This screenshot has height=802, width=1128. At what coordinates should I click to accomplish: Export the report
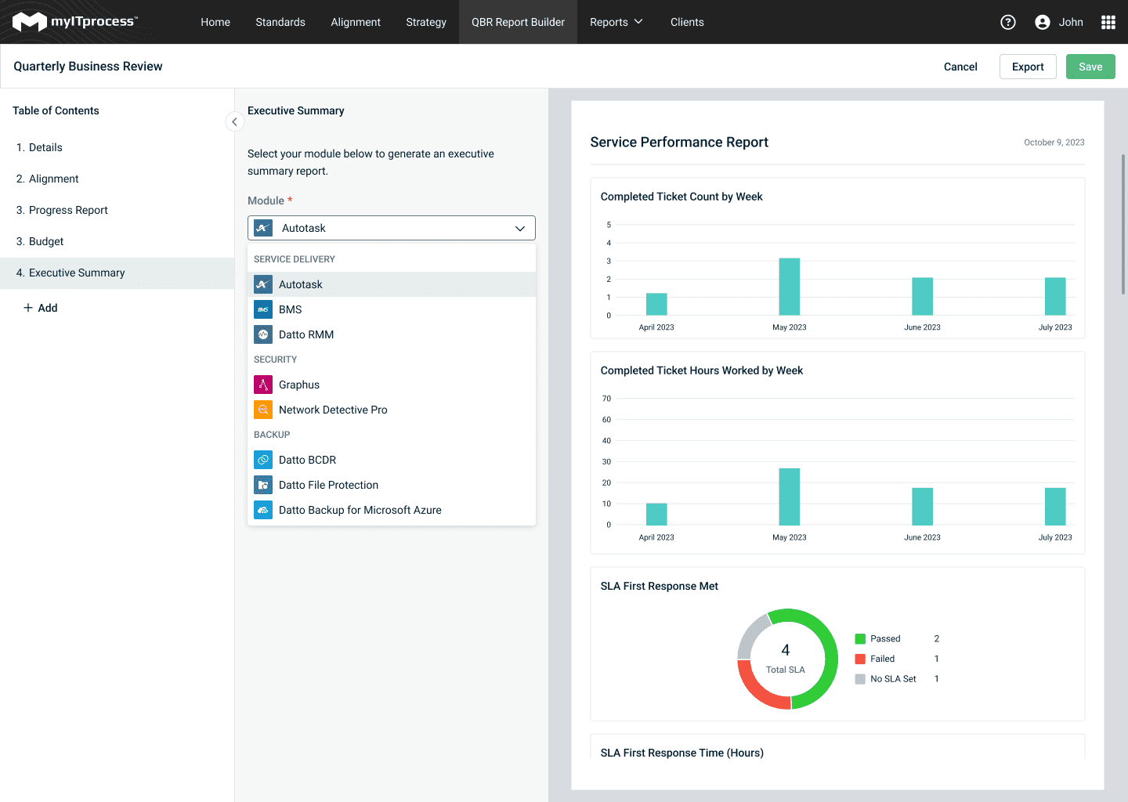pyautogui.click(x=1028, y=67)
